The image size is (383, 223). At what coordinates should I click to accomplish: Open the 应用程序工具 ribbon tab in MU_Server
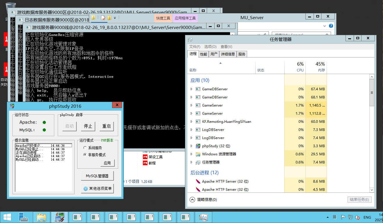[185, 18]
